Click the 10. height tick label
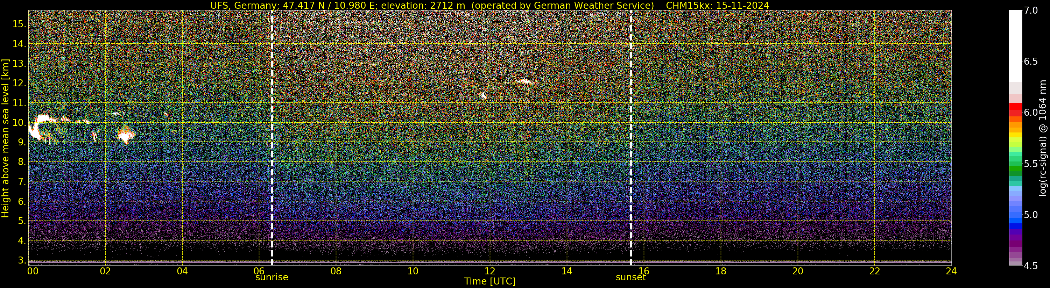 [19, 123]
